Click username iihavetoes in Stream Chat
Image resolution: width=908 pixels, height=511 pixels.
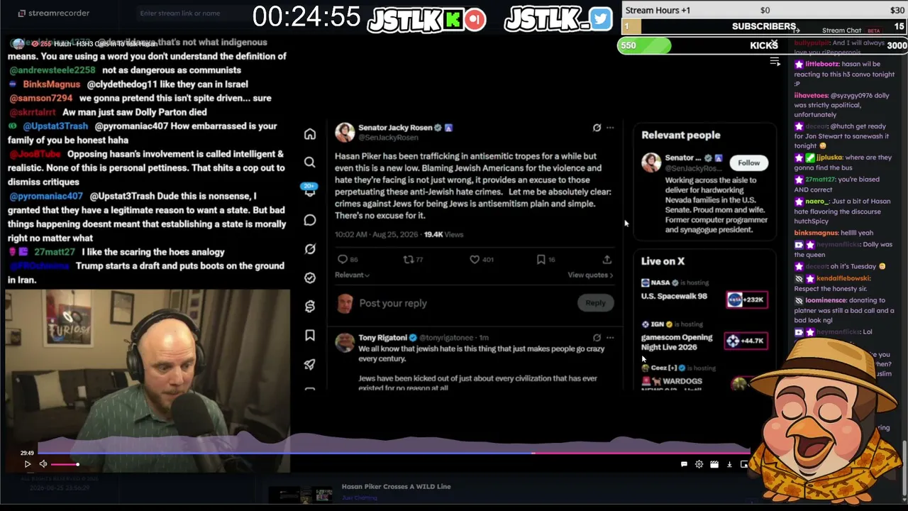tap(811, 95)
